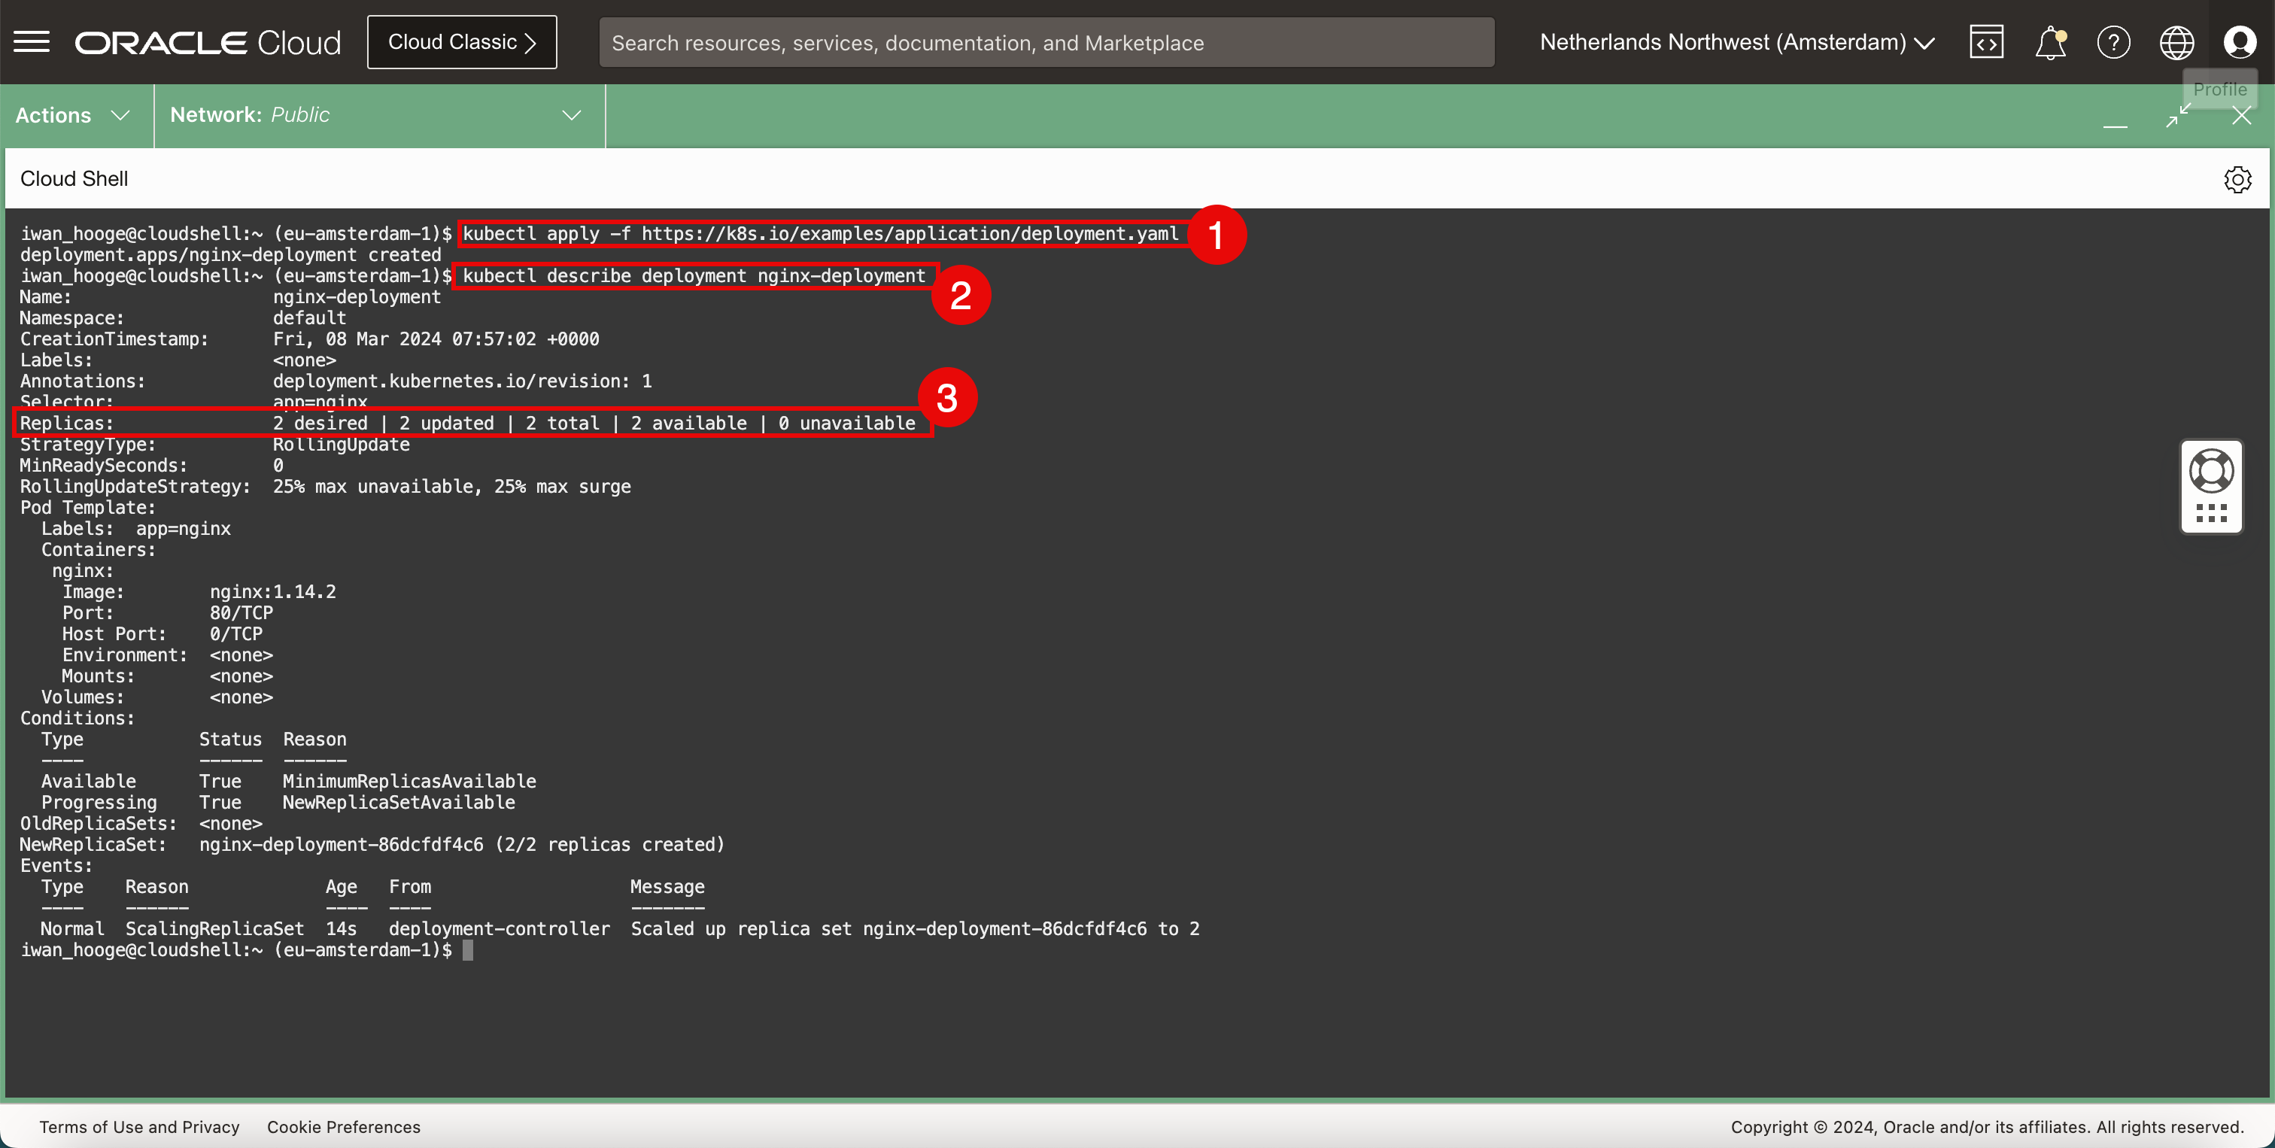
Task: Click the Cloud Classic button
Action: (x=462, y=41)
